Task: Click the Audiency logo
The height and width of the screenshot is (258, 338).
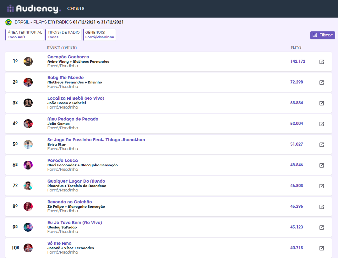Action: click(x=34, y=8)
